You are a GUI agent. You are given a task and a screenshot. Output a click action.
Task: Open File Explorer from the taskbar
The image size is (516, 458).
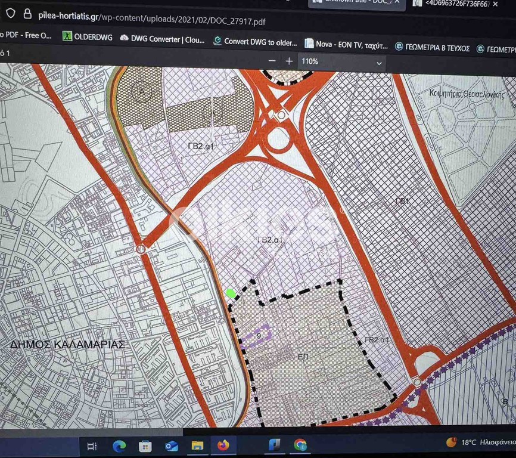click(197, 446)
